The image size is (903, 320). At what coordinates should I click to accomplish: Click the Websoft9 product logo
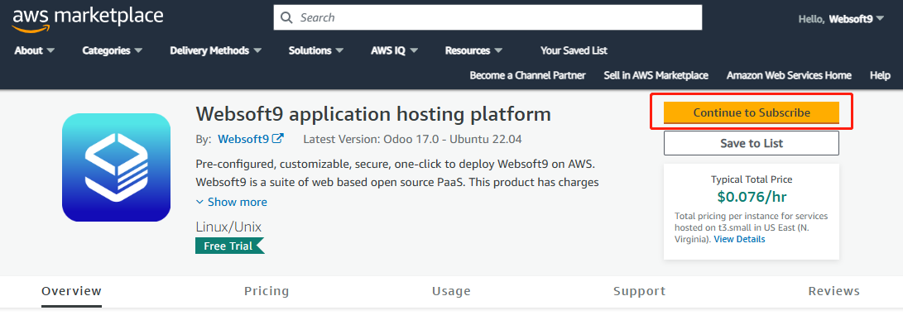(117, 168)
